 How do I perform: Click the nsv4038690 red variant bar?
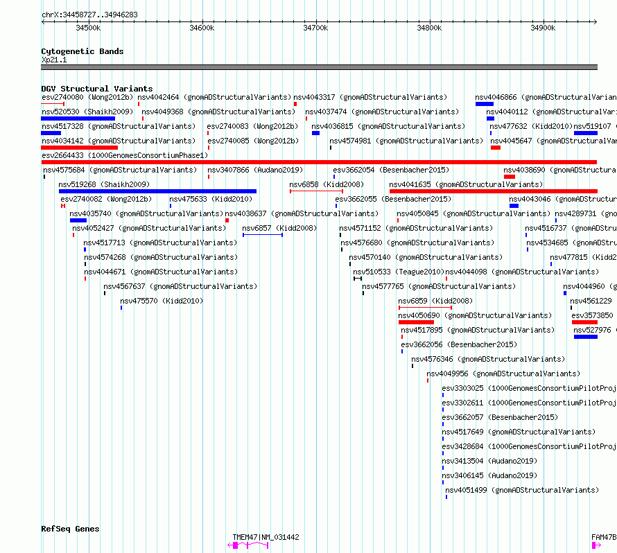[x=510, y=177]
